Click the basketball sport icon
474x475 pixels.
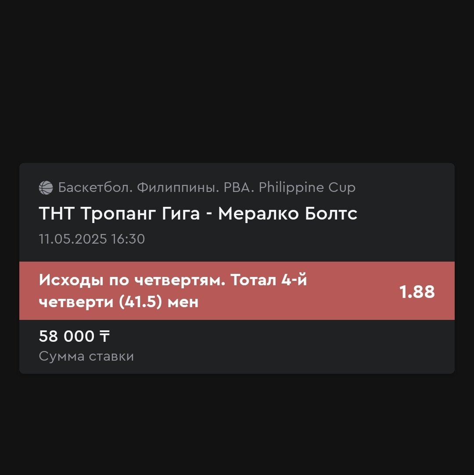pyautogui.click(x=46, y=188)
